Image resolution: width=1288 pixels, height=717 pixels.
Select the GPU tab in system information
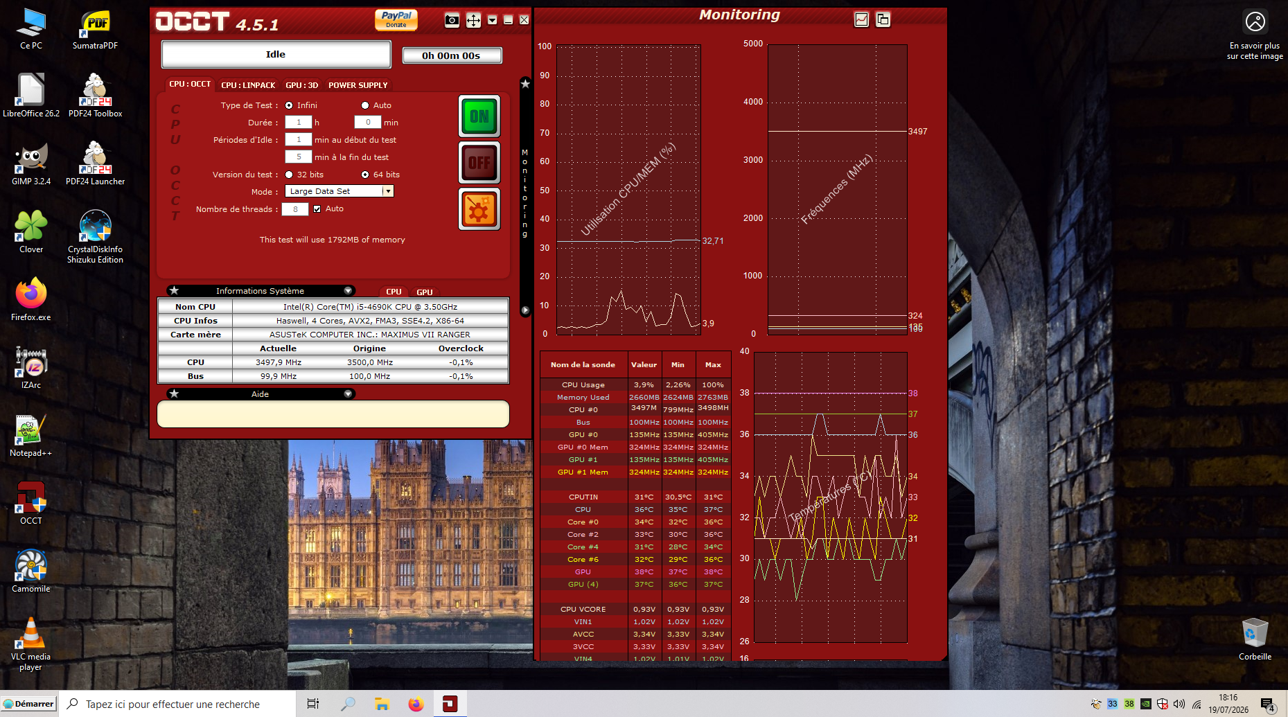(425, 292)
